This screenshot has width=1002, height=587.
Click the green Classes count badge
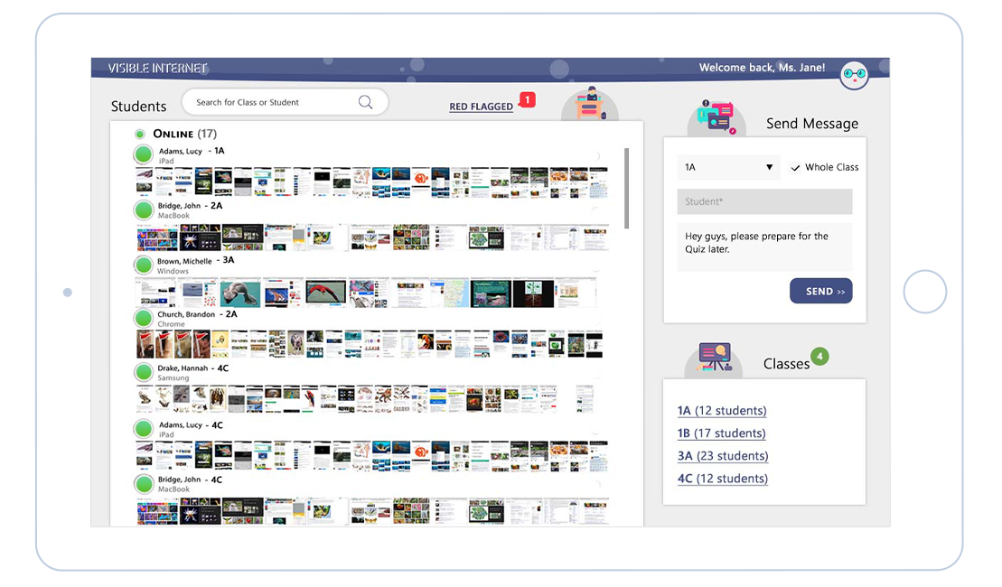[x=819, y=356]
